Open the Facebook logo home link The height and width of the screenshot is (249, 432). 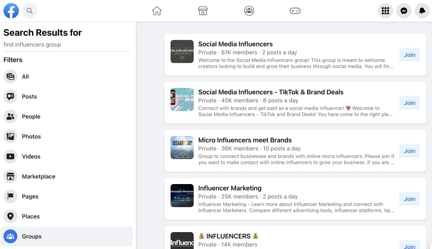(x=11, y=11)
